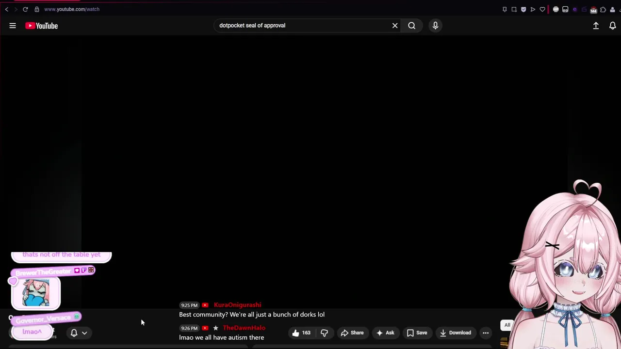Click the 9:26 PM chat timestamp
621x349 pixels.
189,328
